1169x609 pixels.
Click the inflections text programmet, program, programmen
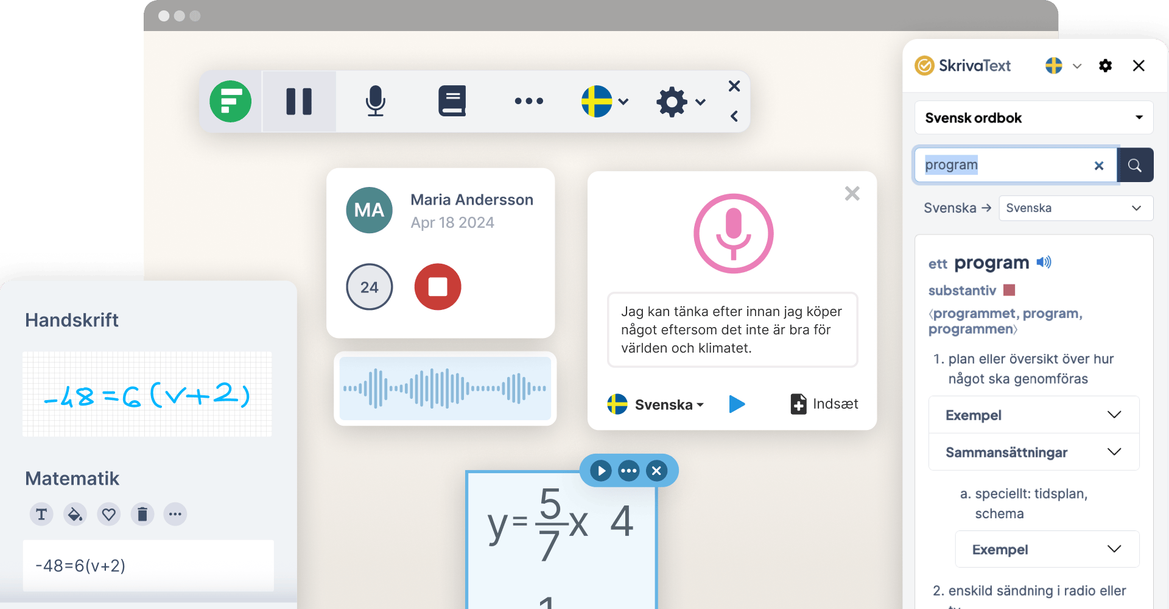pos(1005,321)
